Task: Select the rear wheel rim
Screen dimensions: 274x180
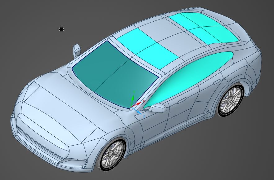Action: click(x=230, y=100)
